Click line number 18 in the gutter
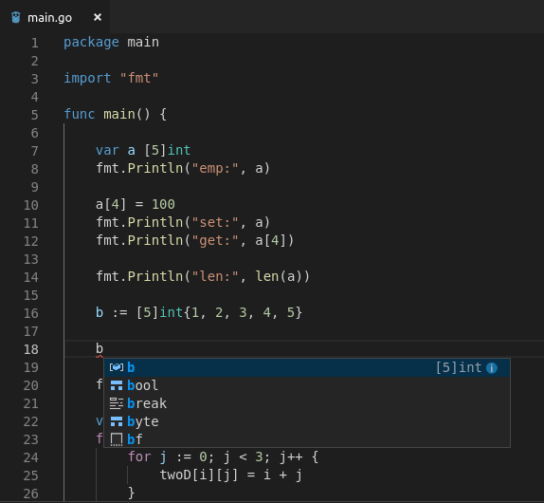The height and width of the screenshot is (503, 544). point(31,349)
